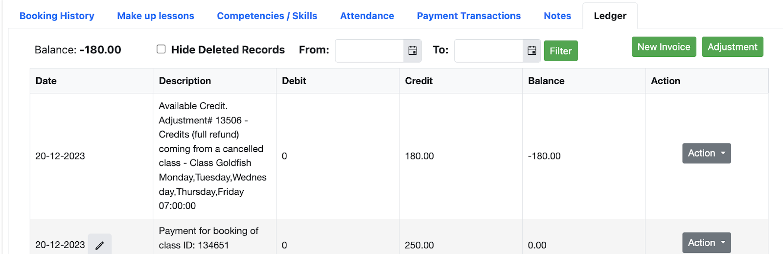Image resolution: width=783 pixels, height=254 pixels.
Task: Click the Balance column header
Action: (546, 81)
